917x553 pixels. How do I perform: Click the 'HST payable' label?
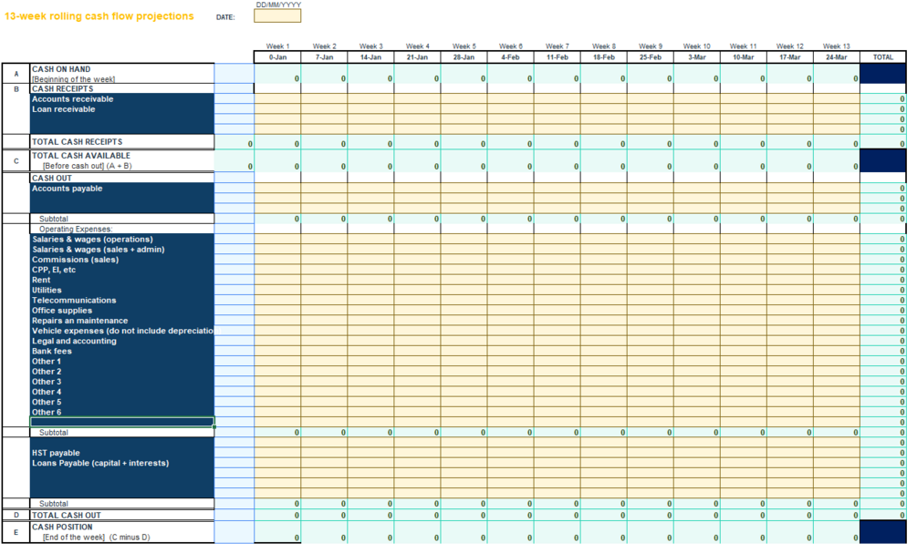pyautogui.click(x=56, y=453)
